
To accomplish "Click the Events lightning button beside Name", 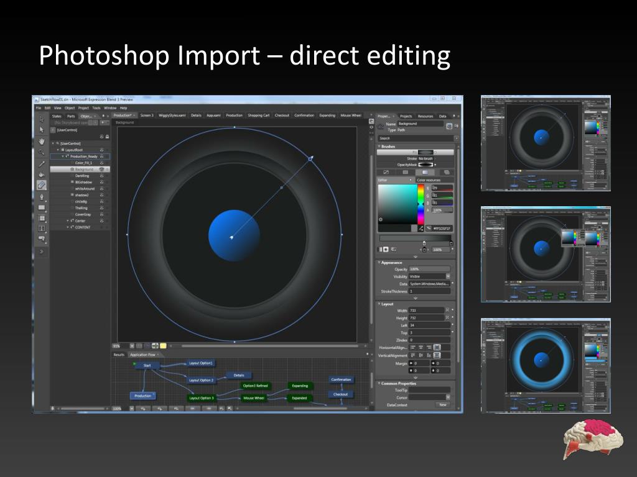I will click(456, 126).
